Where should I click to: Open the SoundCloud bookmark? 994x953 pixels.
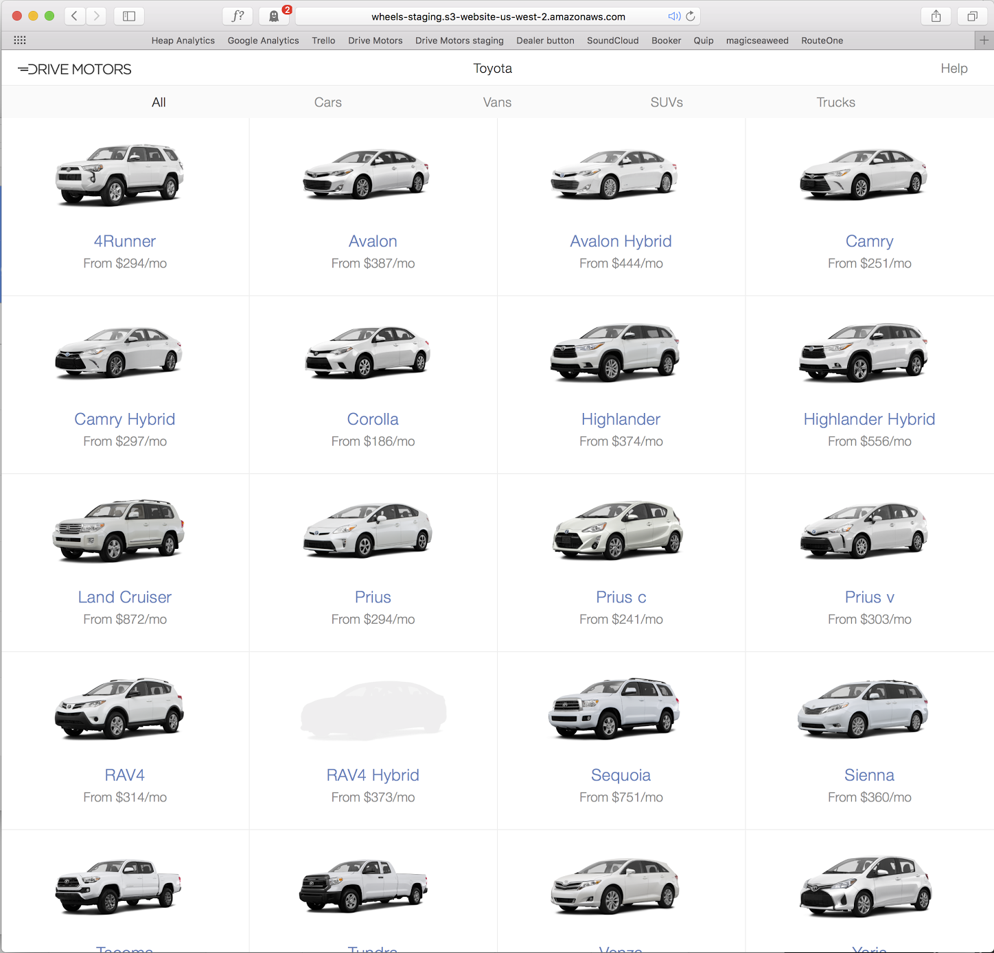click(612, 40)
